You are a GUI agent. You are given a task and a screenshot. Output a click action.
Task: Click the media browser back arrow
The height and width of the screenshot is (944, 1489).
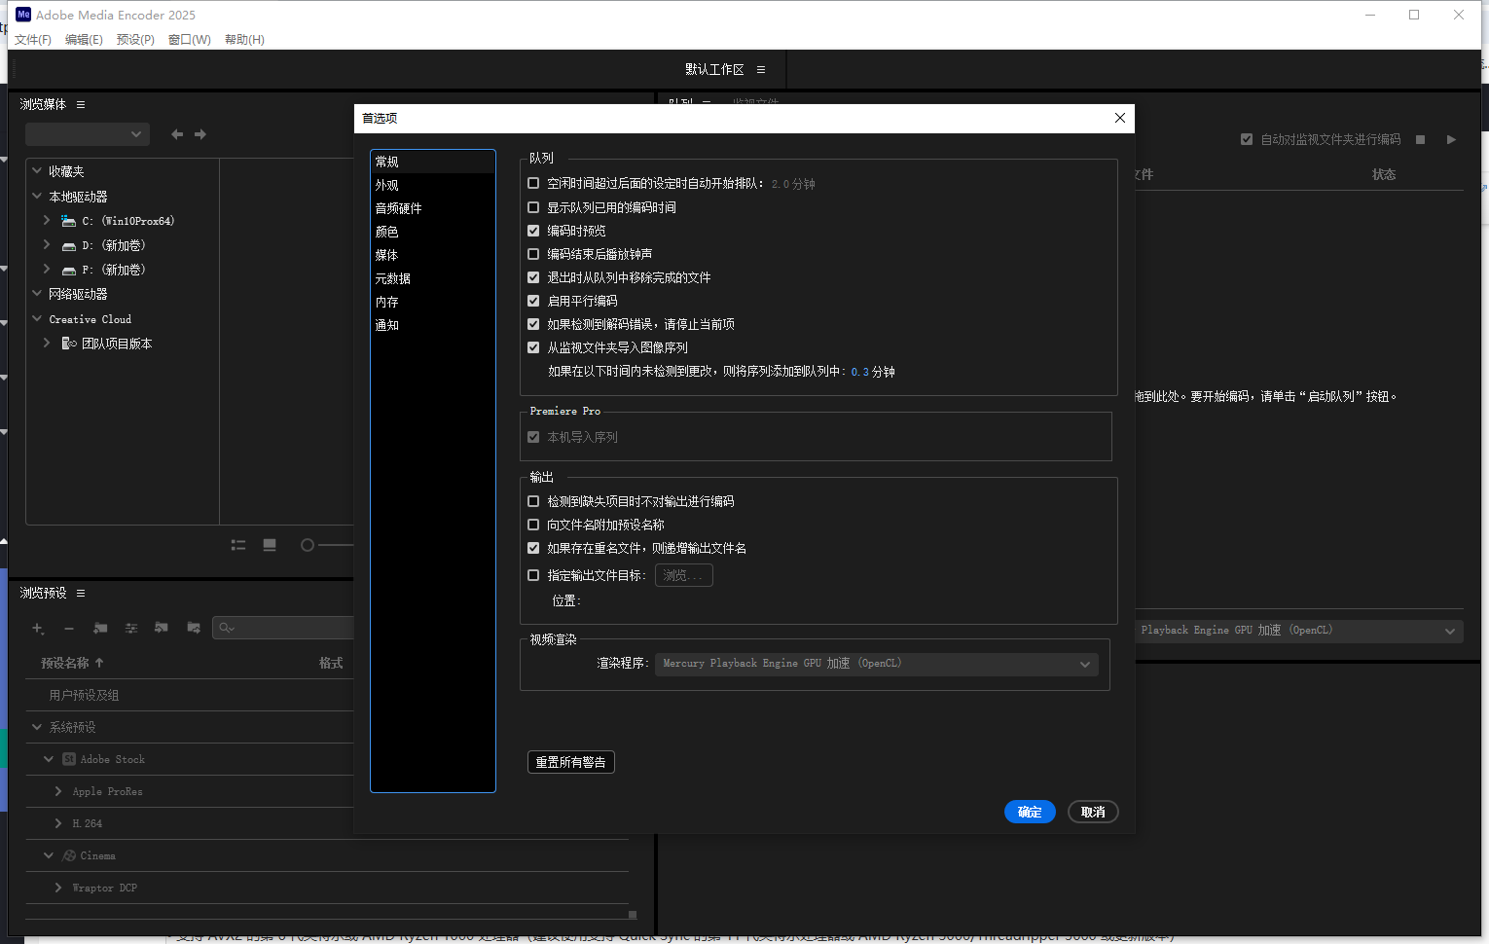177,134
